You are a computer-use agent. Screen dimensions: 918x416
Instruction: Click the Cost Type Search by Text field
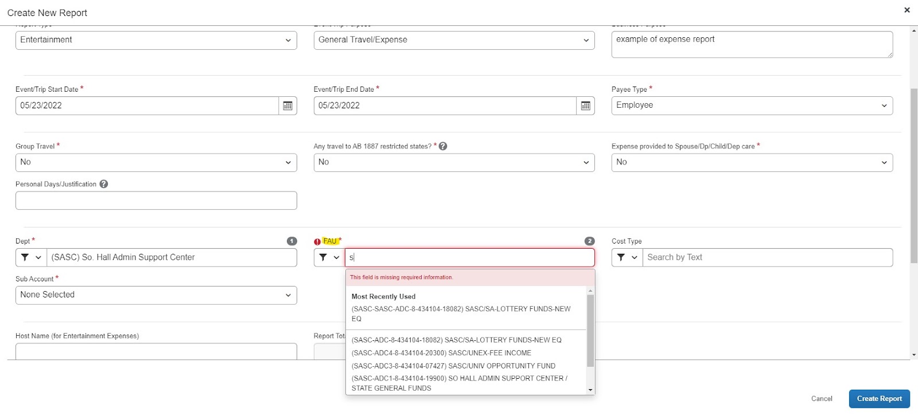point(768,257)
